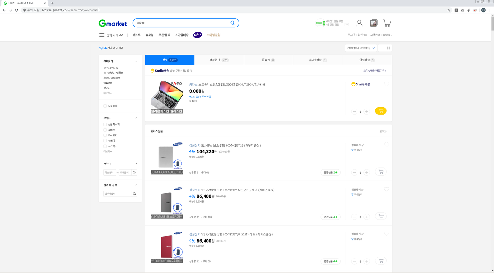Decrease quantity for SLIM Portable 1TB item
Viewport: 494px width, 273px height.
(x=354, y=172)
